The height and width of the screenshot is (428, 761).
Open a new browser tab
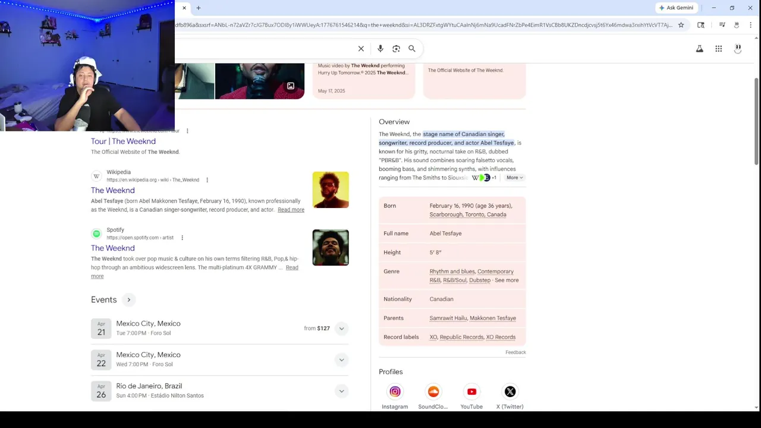[x=199, y=8]
